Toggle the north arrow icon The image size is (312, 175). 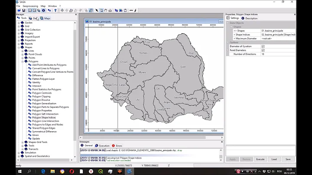click(x=136, y=10)
